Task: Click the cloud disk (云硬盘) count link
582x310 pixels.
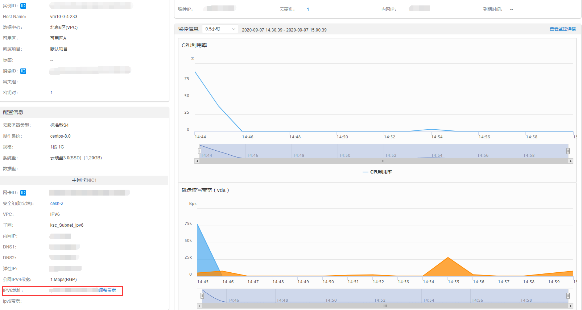Action: (308, 9)
